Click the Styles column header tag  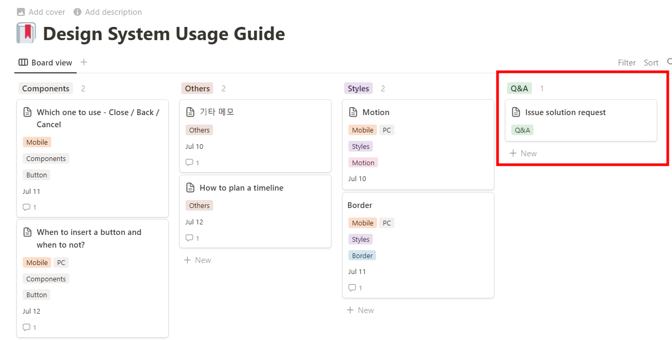click(358, 89)
